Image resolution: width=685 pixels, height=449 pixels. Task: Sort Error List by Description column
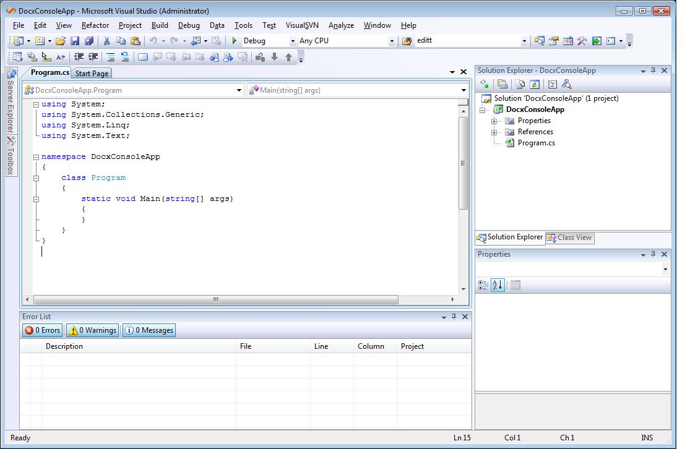point(139,346)
